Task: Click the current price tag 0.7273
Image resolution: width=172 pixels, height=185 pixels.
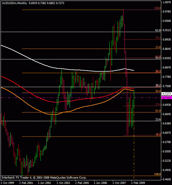Action: [167, 94]
